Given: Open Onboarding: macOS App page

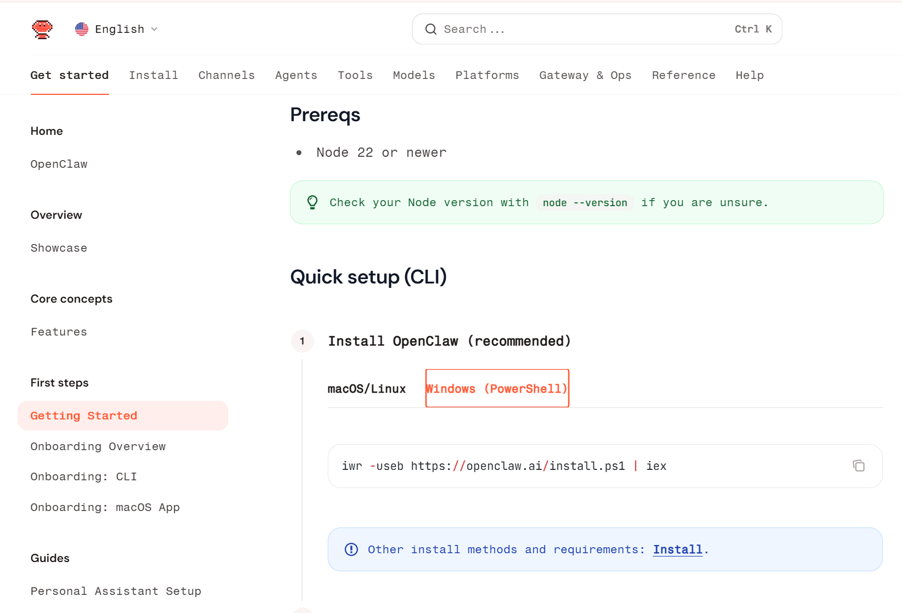Looking at the screenshot, I should tap(105, 507).
